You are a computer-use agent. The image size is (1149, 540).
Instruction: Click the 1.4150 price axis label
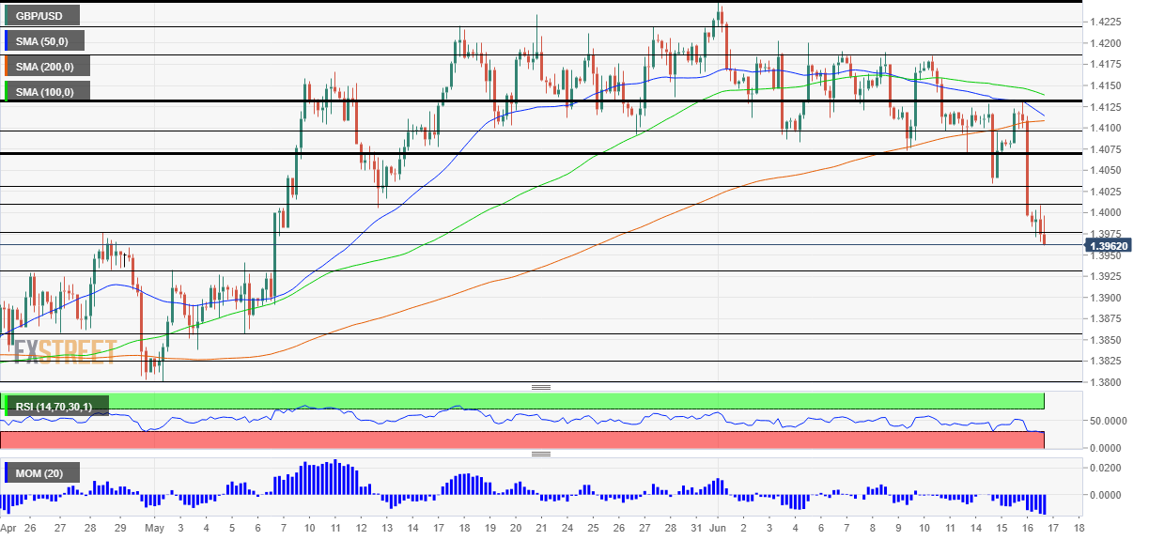coord(1105,85)
